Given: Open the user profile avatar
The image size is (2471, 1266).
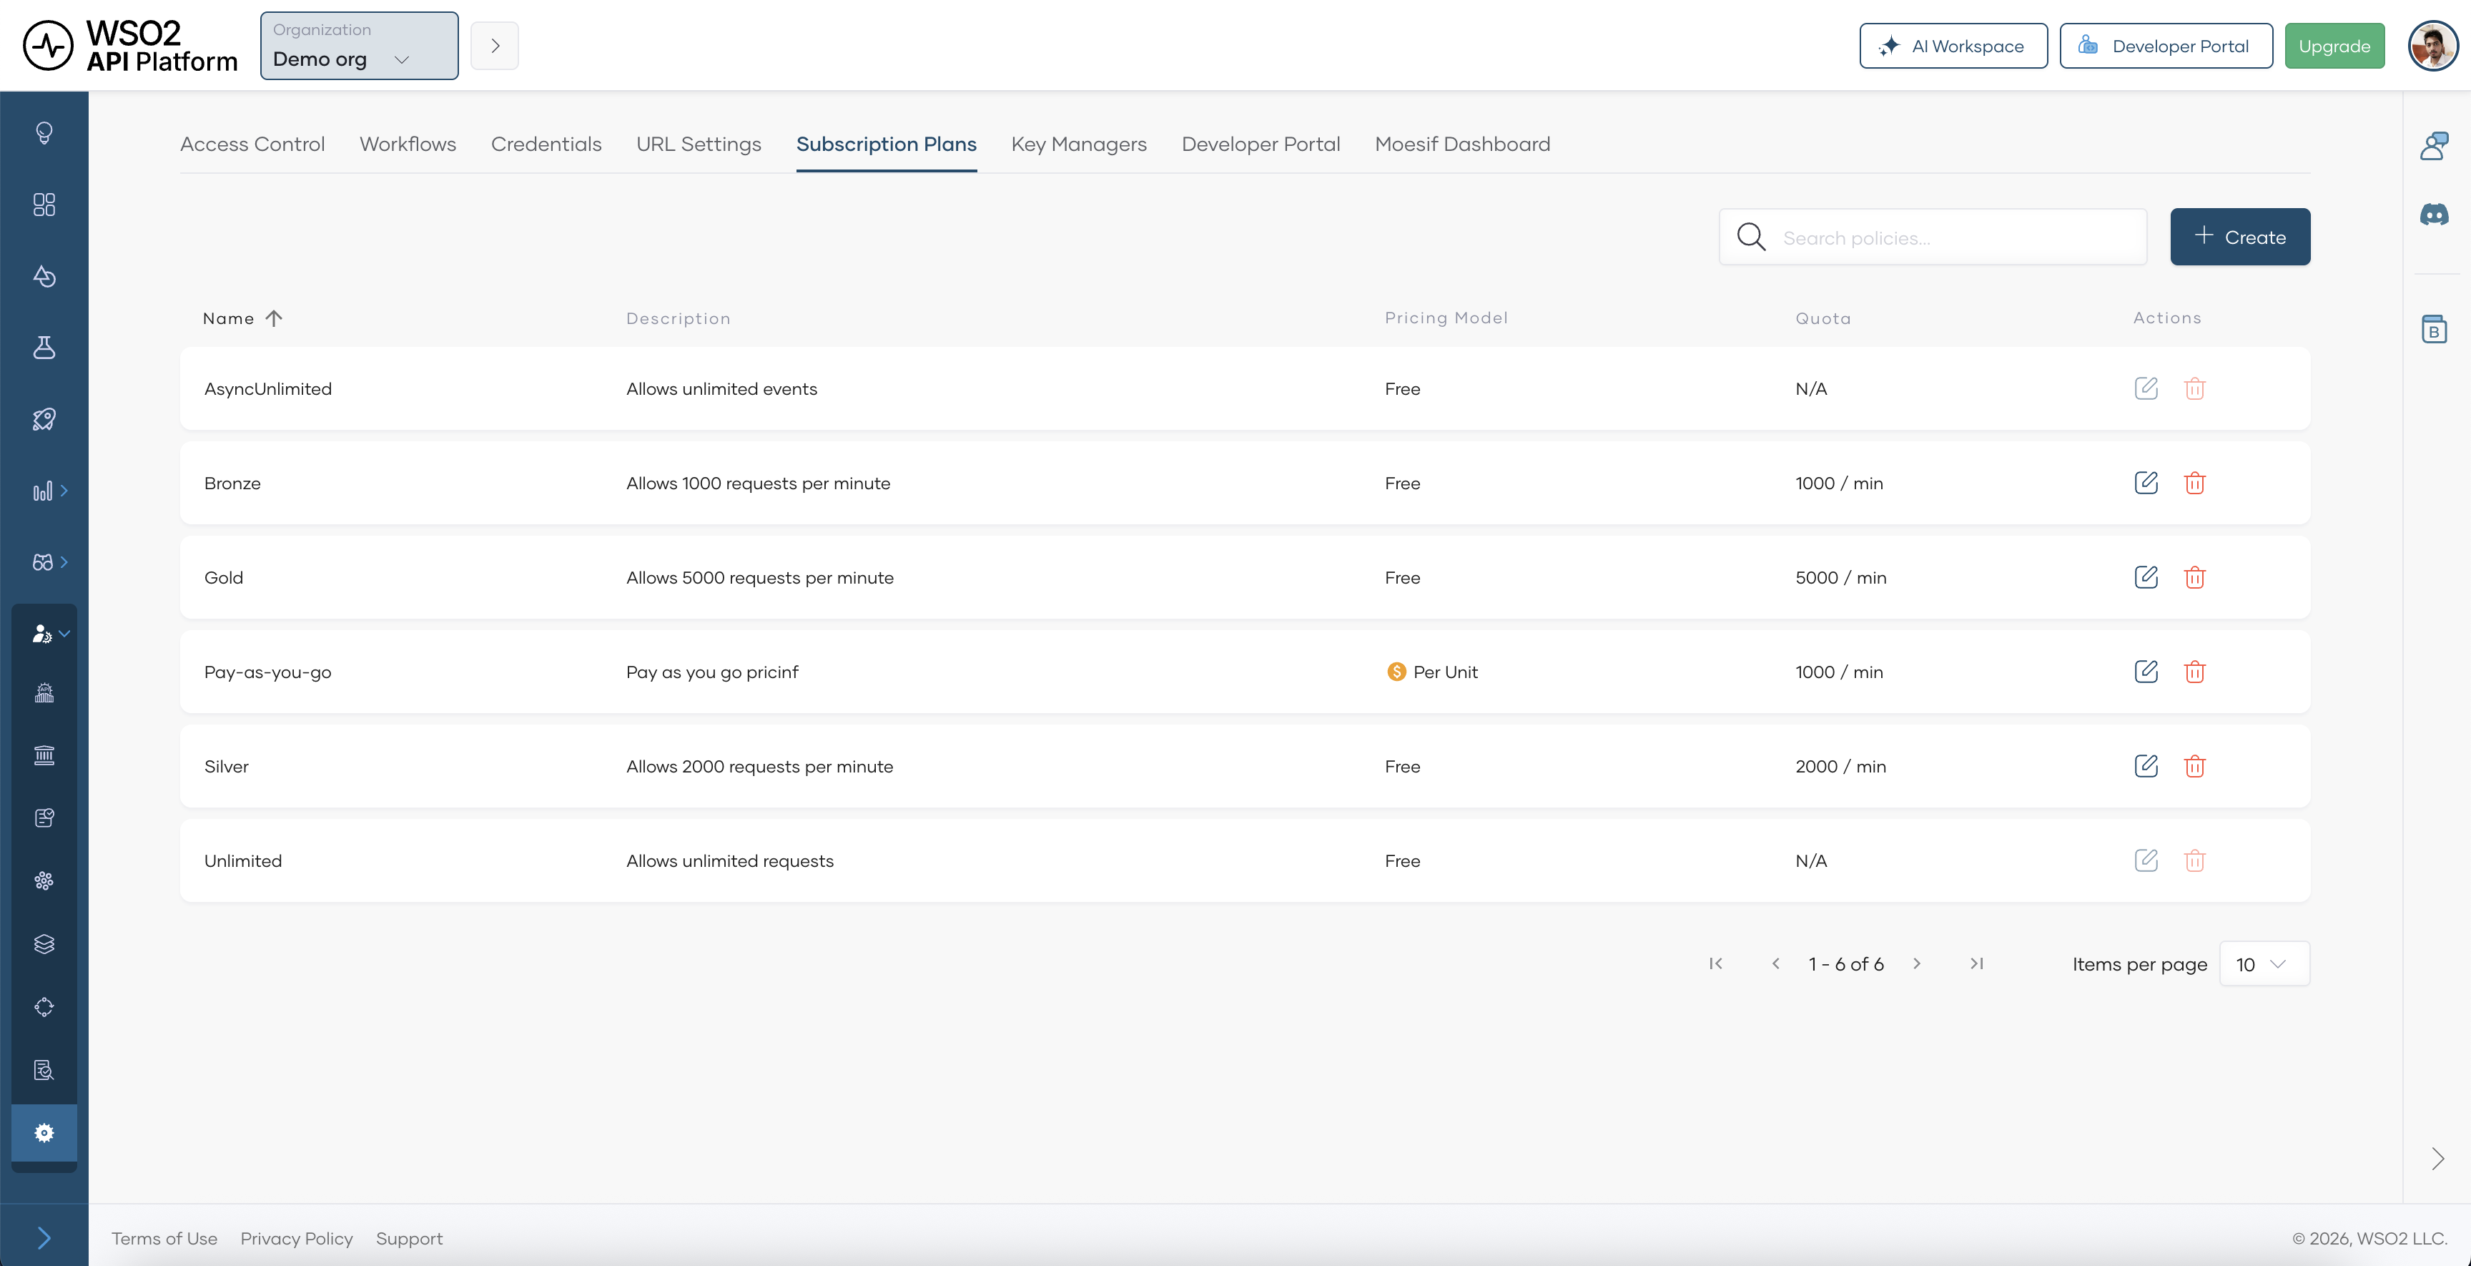Looking at the screenshot, I should [x=2434, y=46].
